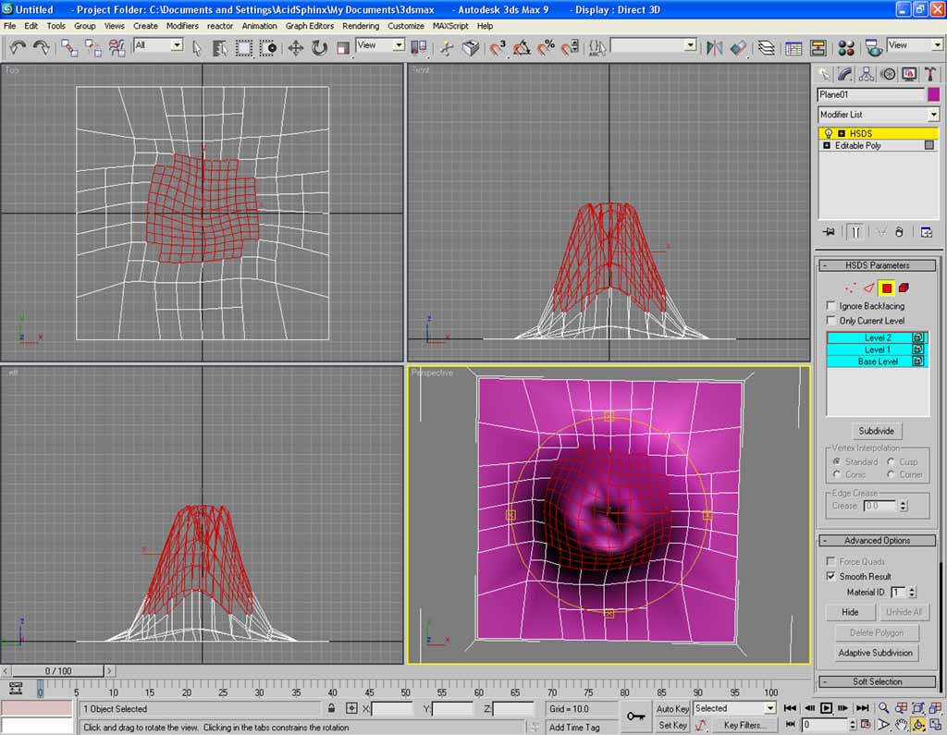Image resolution: width=947 pixels, height=735 pixels.
Task: Open the Rendering menu
Action: pos(360,26)
